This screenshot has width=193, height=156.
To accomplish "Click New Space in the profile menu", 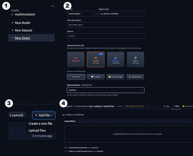I will 22,38.
